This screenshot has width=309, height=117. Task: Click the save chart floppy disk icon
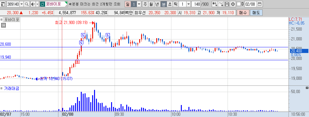coord(227,4)
